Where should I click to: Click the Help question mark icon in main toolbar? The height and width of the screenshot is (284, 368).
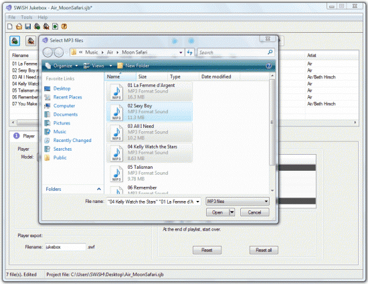pos(64,27)
